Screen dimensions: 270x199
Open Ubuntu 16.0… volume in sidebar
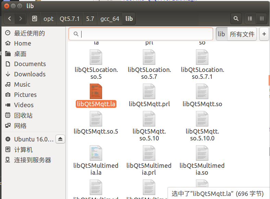pos(34,139)
